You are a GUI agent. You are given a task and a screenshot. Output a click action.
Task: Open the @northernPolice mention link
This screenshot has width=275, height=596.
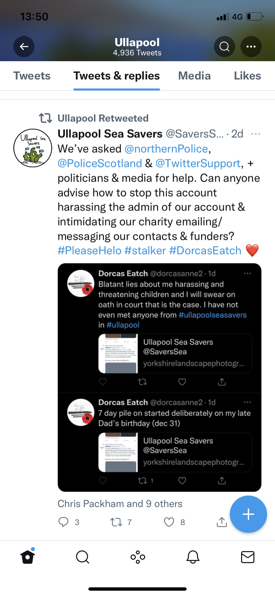click(166, 149)
